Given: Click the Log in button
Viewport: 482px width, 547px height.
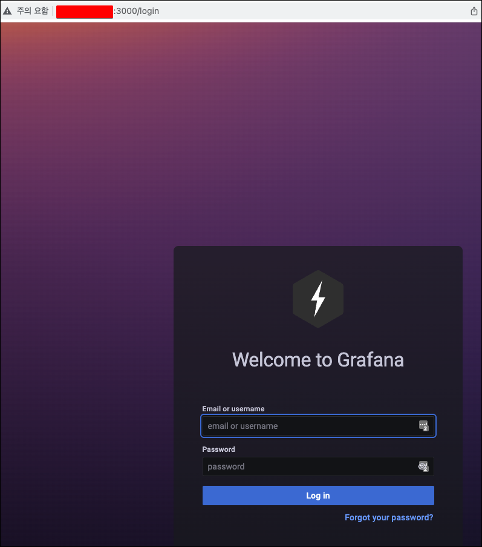Looking at the screenshot, I should tap(318, 496).
